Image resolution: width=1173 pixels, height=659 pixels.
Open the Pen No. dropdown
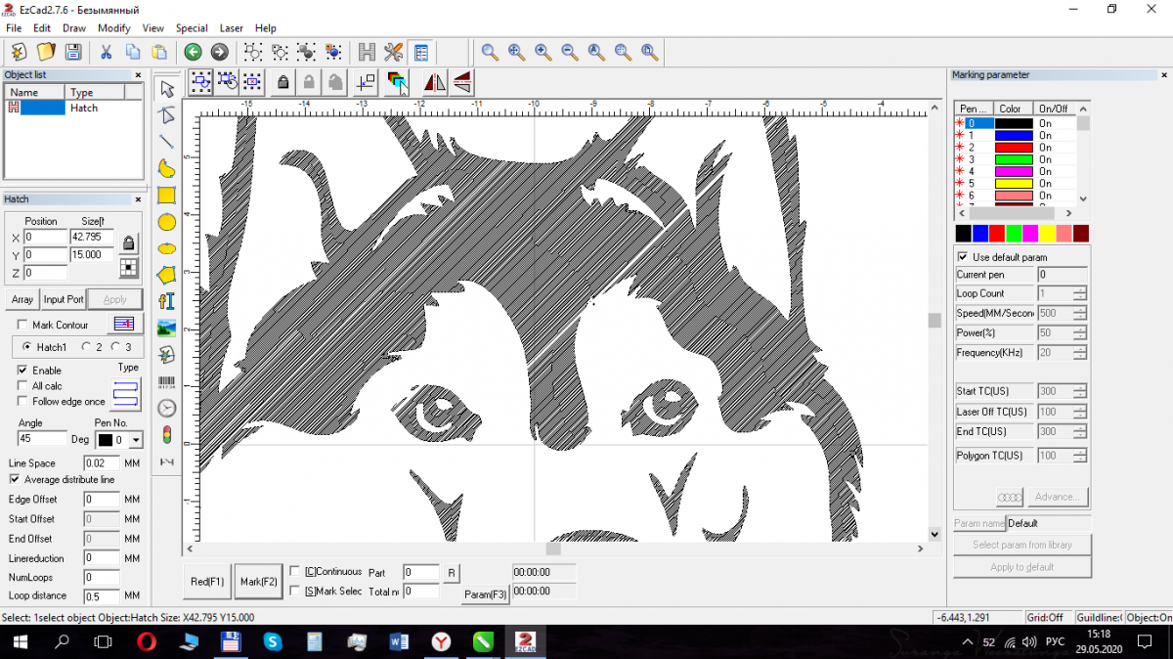point(136,440)
